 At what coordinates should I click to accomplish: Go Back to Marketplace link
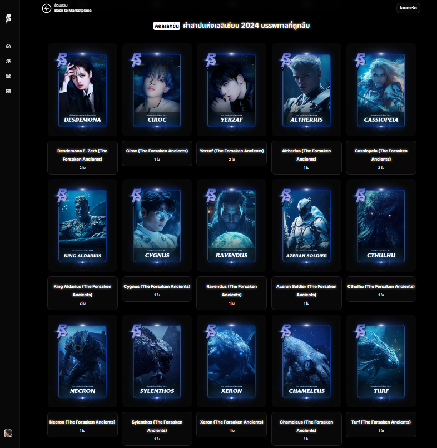73,11
